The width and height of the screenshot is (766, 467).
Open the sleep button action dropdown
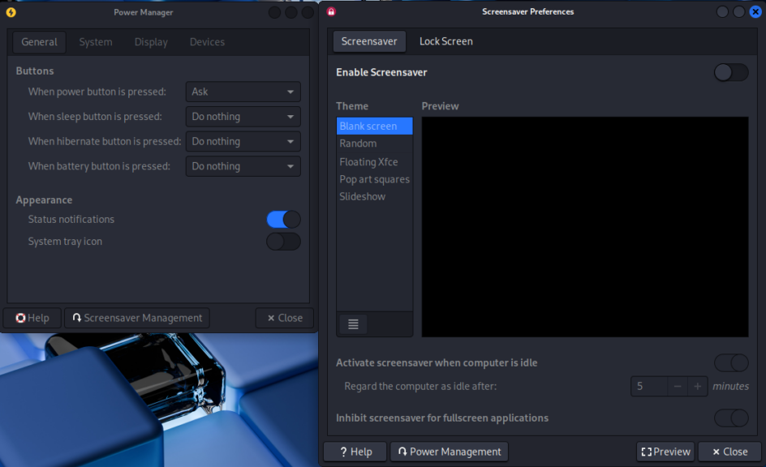pyautogui.click(x=243, y=117)
